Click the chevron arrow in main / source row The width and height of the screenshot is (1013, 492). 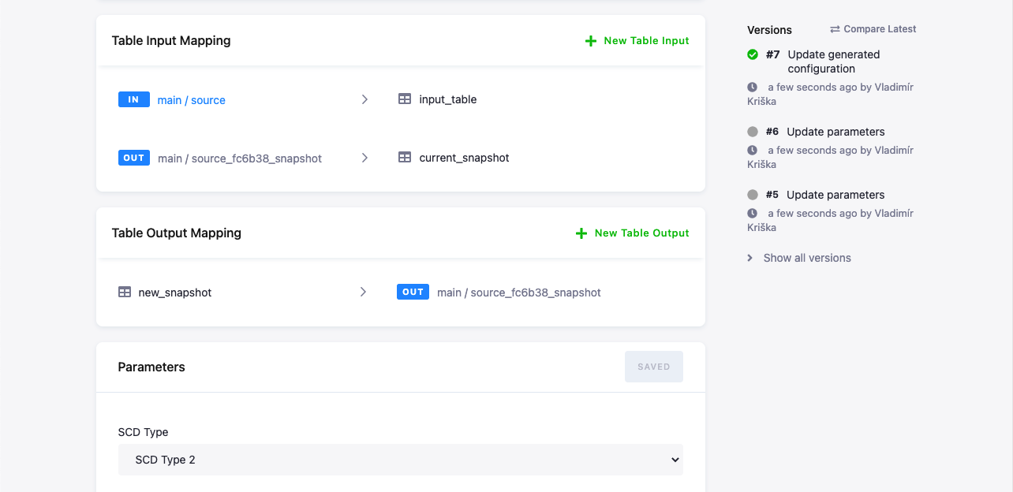tap(364, 99)
